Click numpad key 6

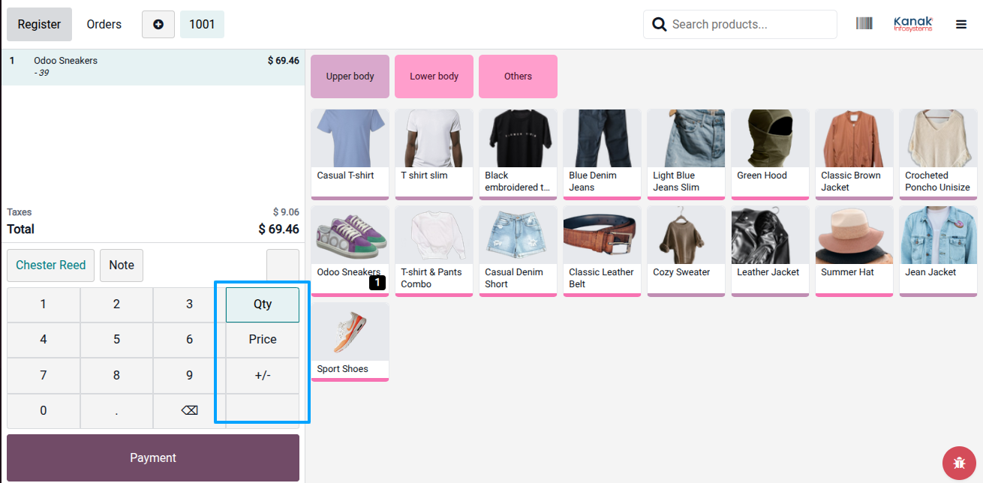tap(190, 340)
